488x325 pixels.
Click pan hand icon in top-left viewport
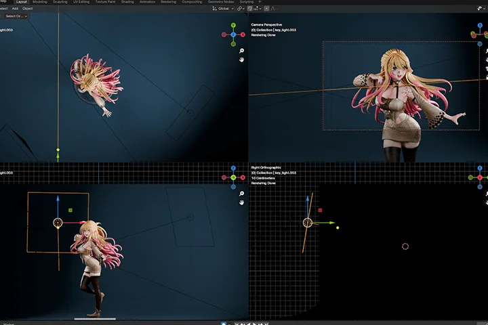[x=241, y=60]
